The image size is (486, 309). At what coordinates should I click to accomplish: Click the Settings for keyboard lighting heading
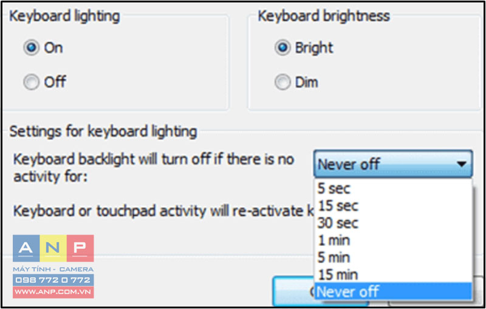(103, 131)
